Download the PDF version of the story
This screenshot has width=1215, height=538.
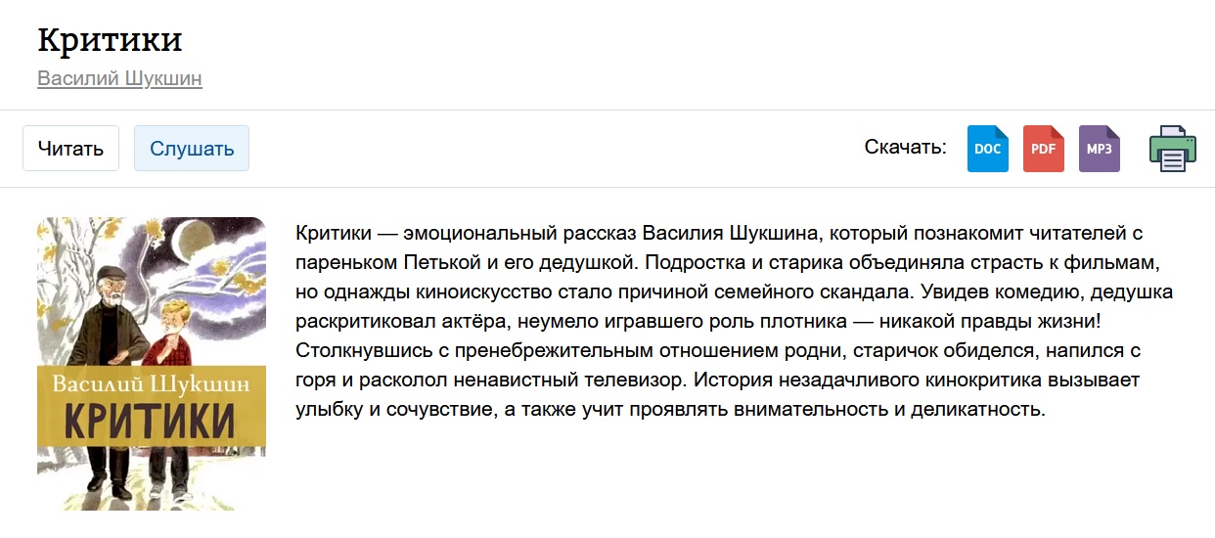click(x=1043, y=149)
